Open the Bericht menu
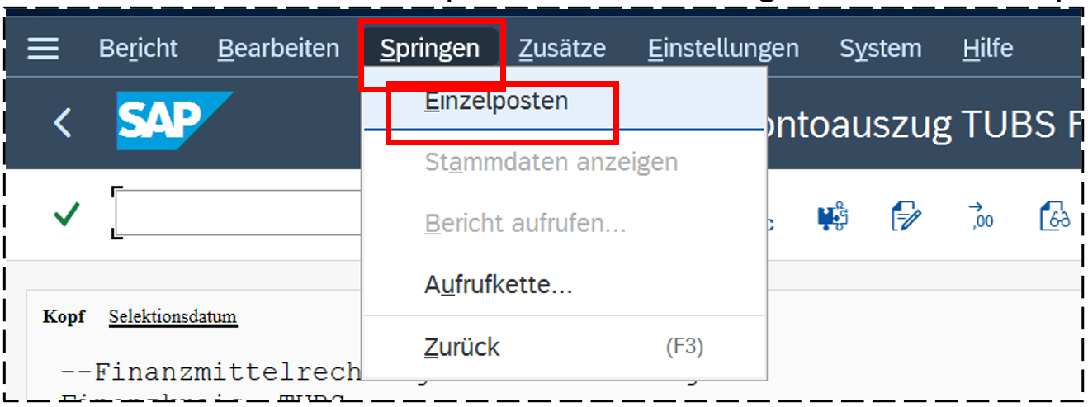The width and height of the screenshot is (1088, 407). point(138,49)
